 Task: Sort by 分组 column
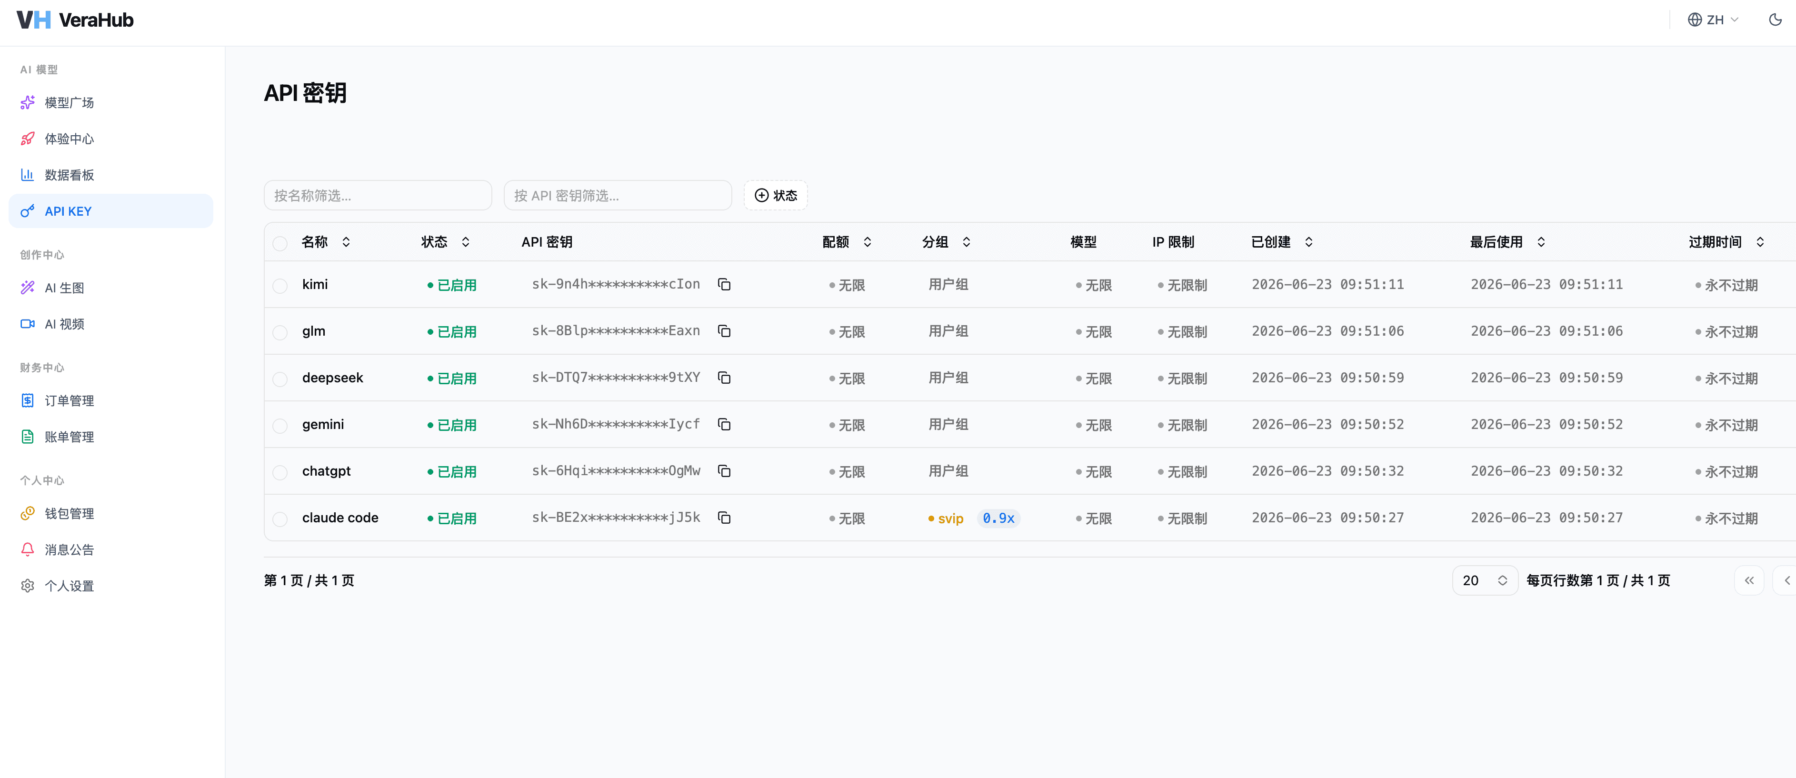[946, 242]
